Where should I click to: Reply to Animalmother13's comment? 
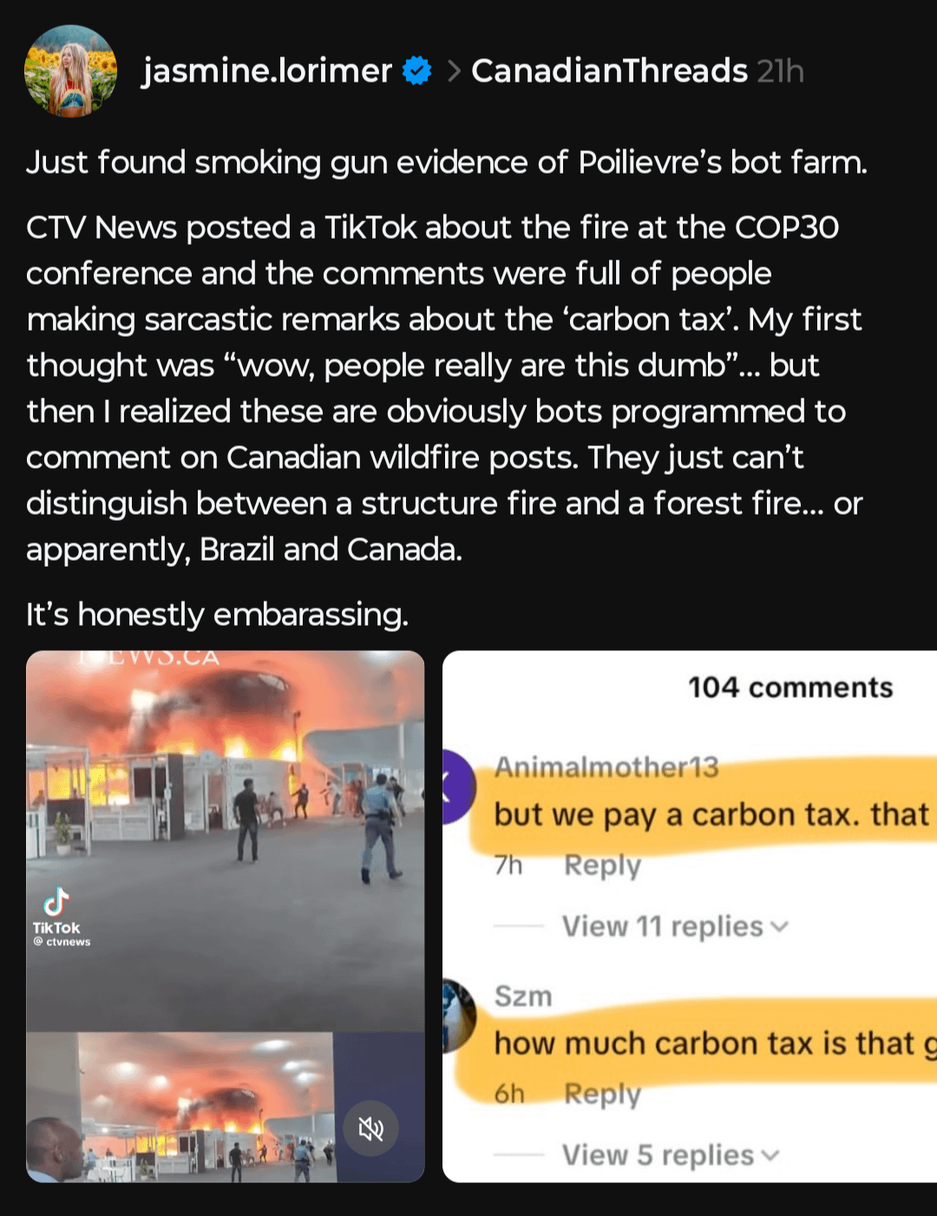point(602,865)
